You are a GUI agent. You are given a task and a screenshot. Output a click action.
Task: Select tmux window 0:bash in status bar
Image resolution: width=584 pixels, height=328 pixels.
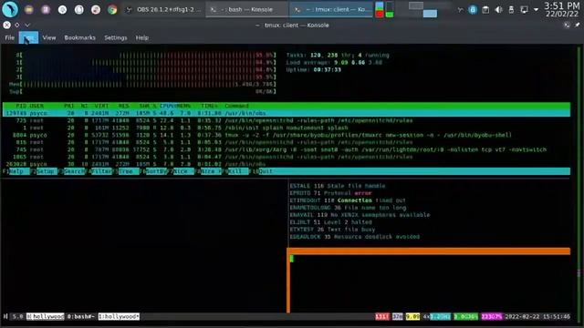[x=80, y=316]
